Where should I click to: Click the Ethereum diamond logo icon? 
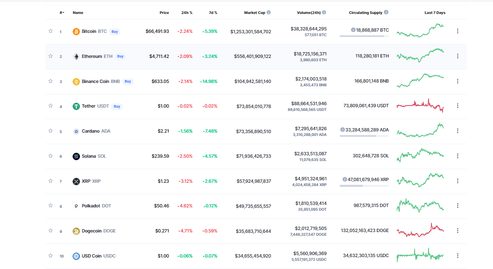tap(76, 56)
